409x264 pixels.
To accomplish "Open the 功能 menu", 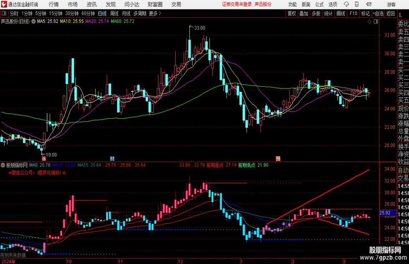I will (293, 4).
